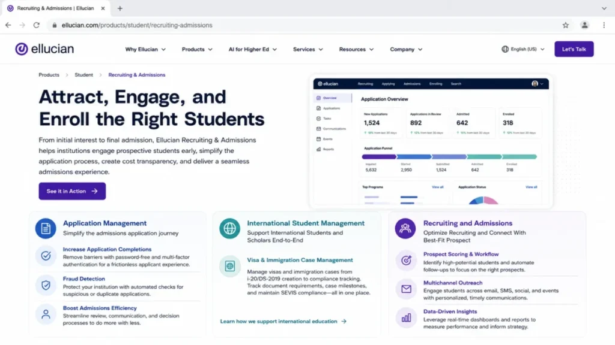This screenshot has height=345, width=615.
Task: Open the Prospect Scoring & Workflow link
Action: pos(461,254)
